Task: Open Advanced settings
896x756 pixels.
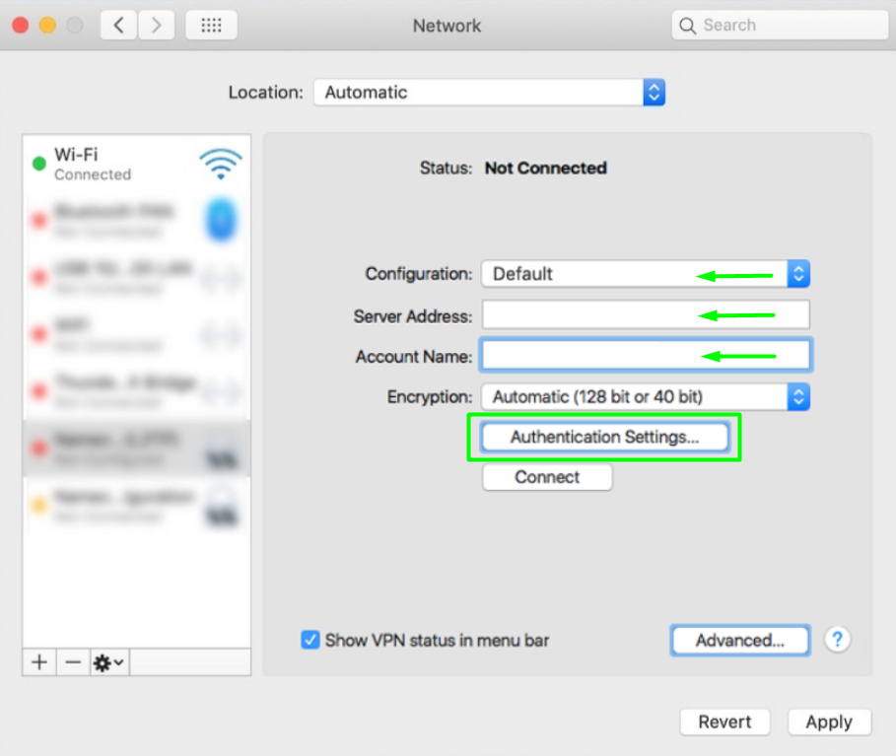Action: point(740,640)
